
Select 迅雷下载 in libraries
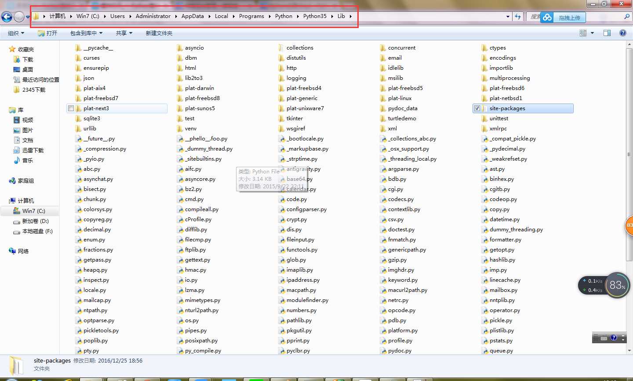[x=29, y=150]
